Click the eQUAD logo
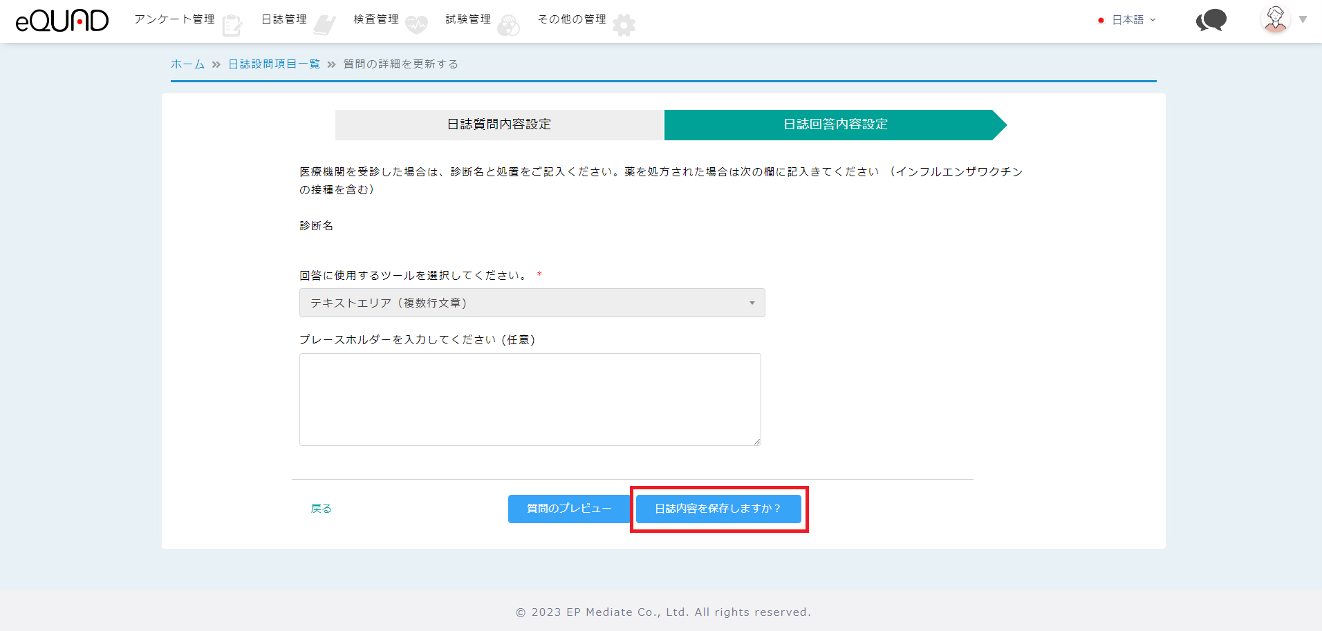The width and height of the screenshot is (1322, 631). [62, 21]
